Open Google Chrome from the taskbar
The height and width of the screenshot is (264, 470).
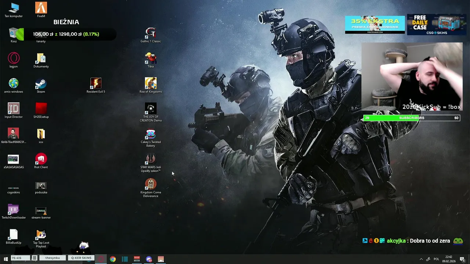click(x=113, y=259)
